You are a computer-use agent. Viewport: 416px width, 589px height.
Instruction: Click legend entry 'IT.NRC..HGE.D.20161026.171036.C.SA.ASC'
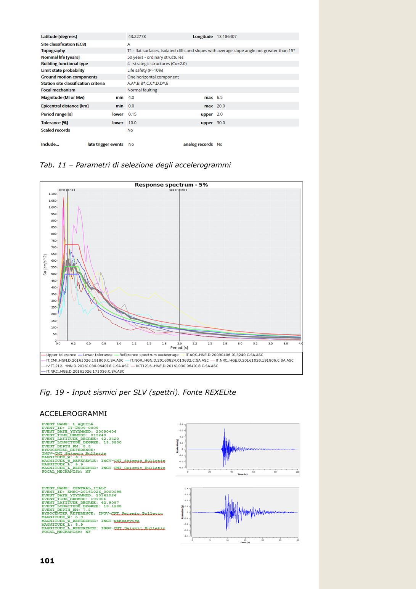point(83,371)
